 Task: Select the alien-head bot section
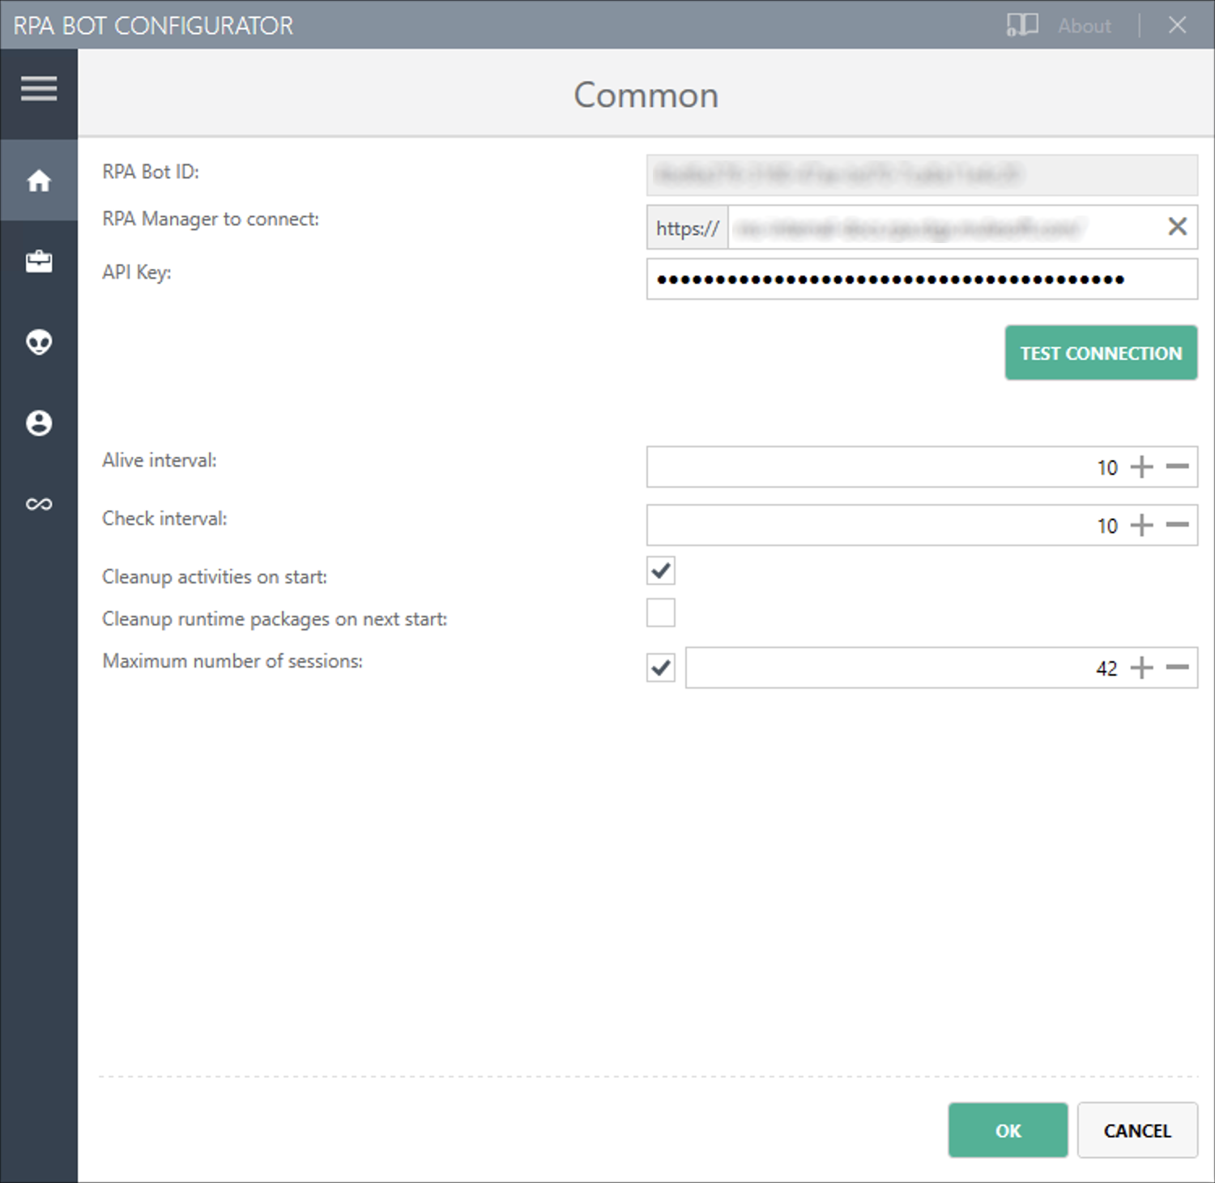38,342
